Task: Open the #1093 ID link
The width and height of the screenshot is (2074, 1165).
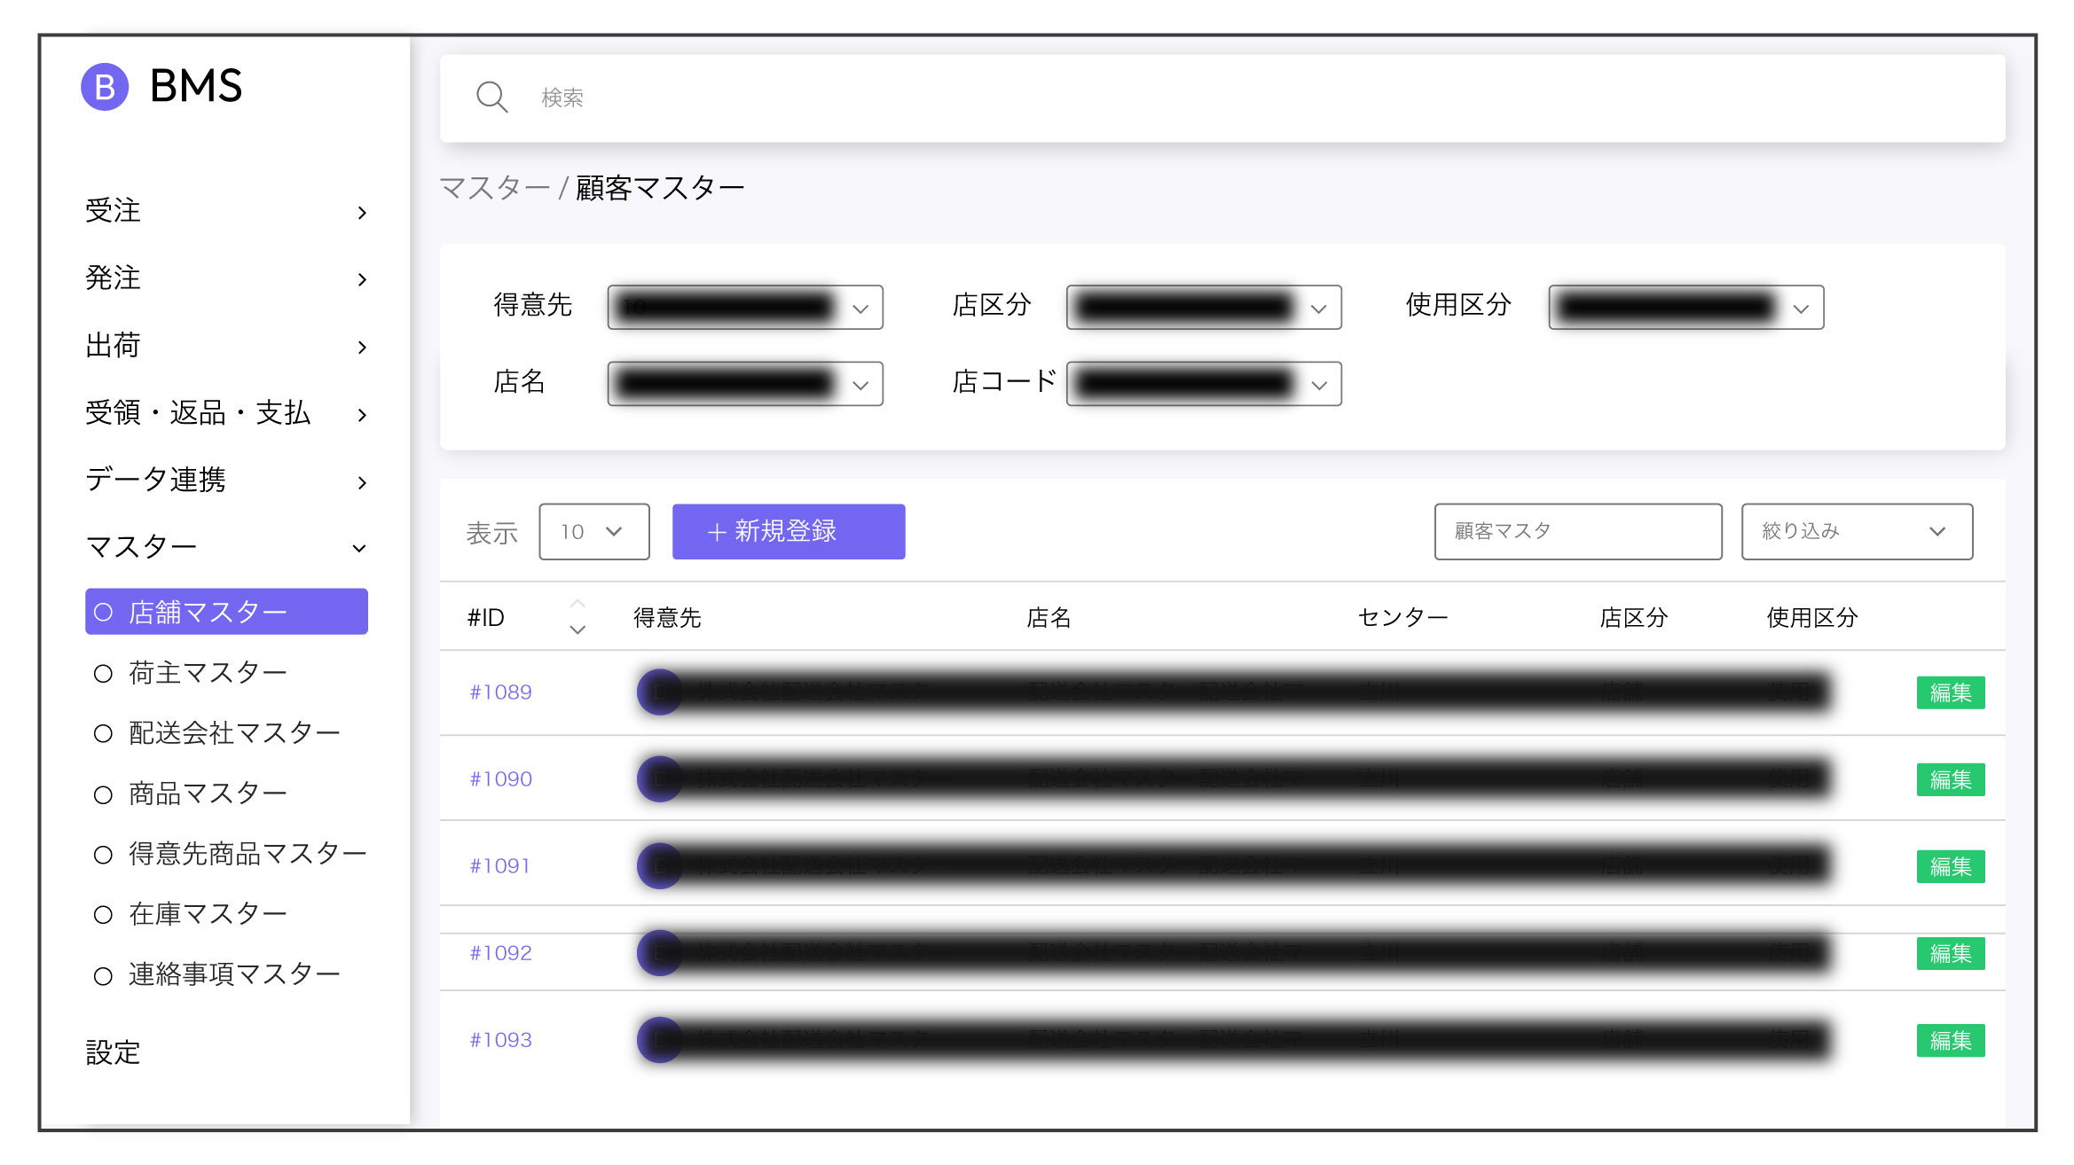Action: coord(500,1040)
